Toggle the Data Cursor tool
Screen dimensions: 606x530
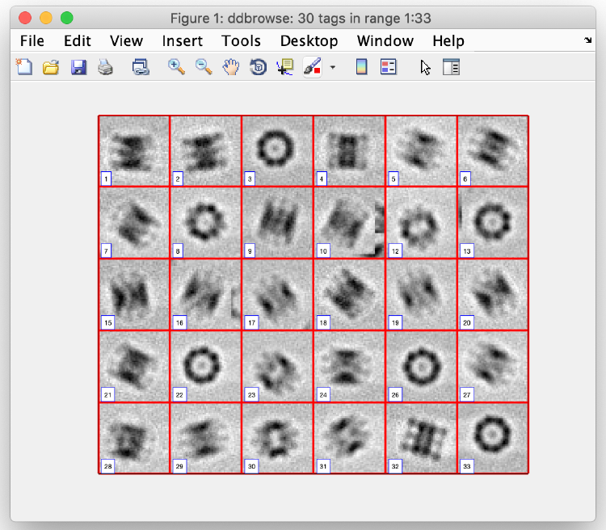(x=285, y=67)
